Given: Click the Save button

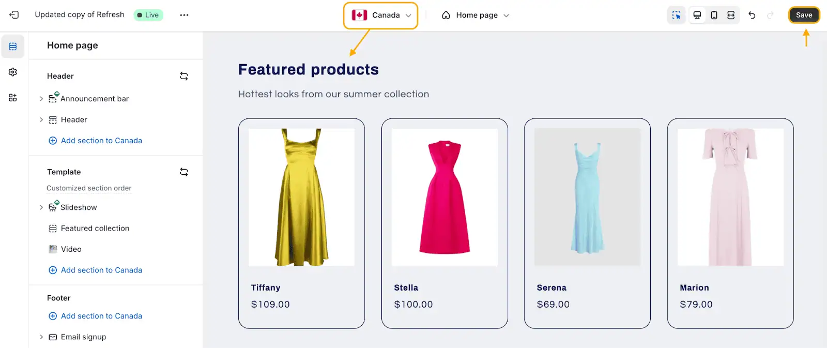Looking at the screenshot, I should tap(804, 15).
